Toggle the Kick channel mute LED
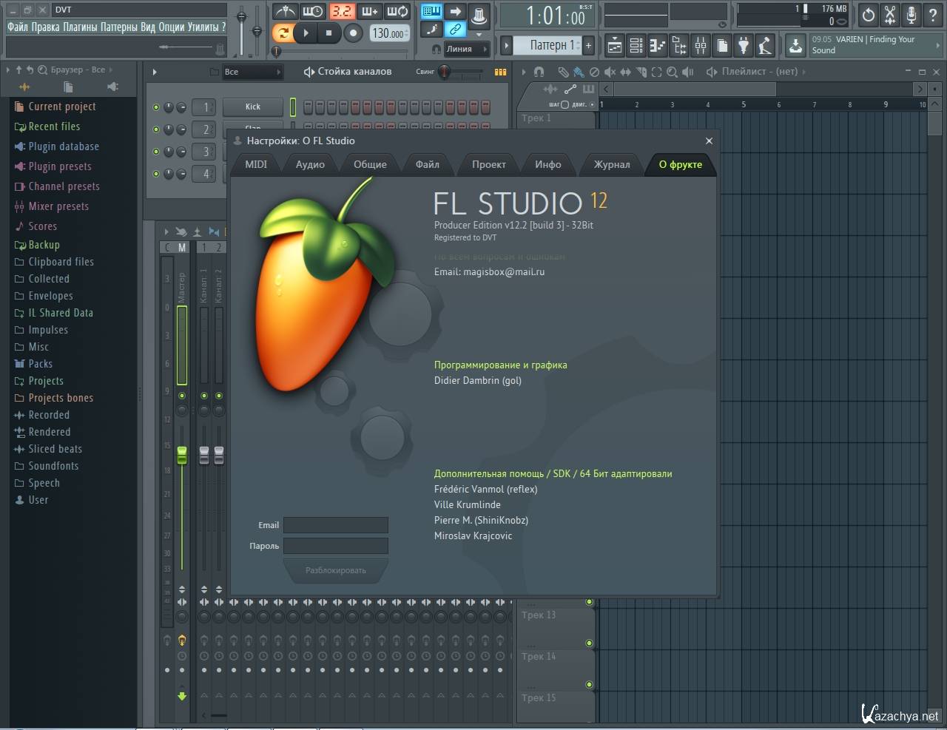 (x=156, y=107)
